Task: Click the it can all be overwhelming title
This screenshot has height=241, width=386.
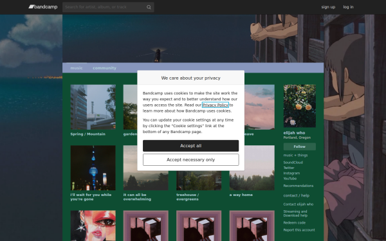Action: [137, 197]
